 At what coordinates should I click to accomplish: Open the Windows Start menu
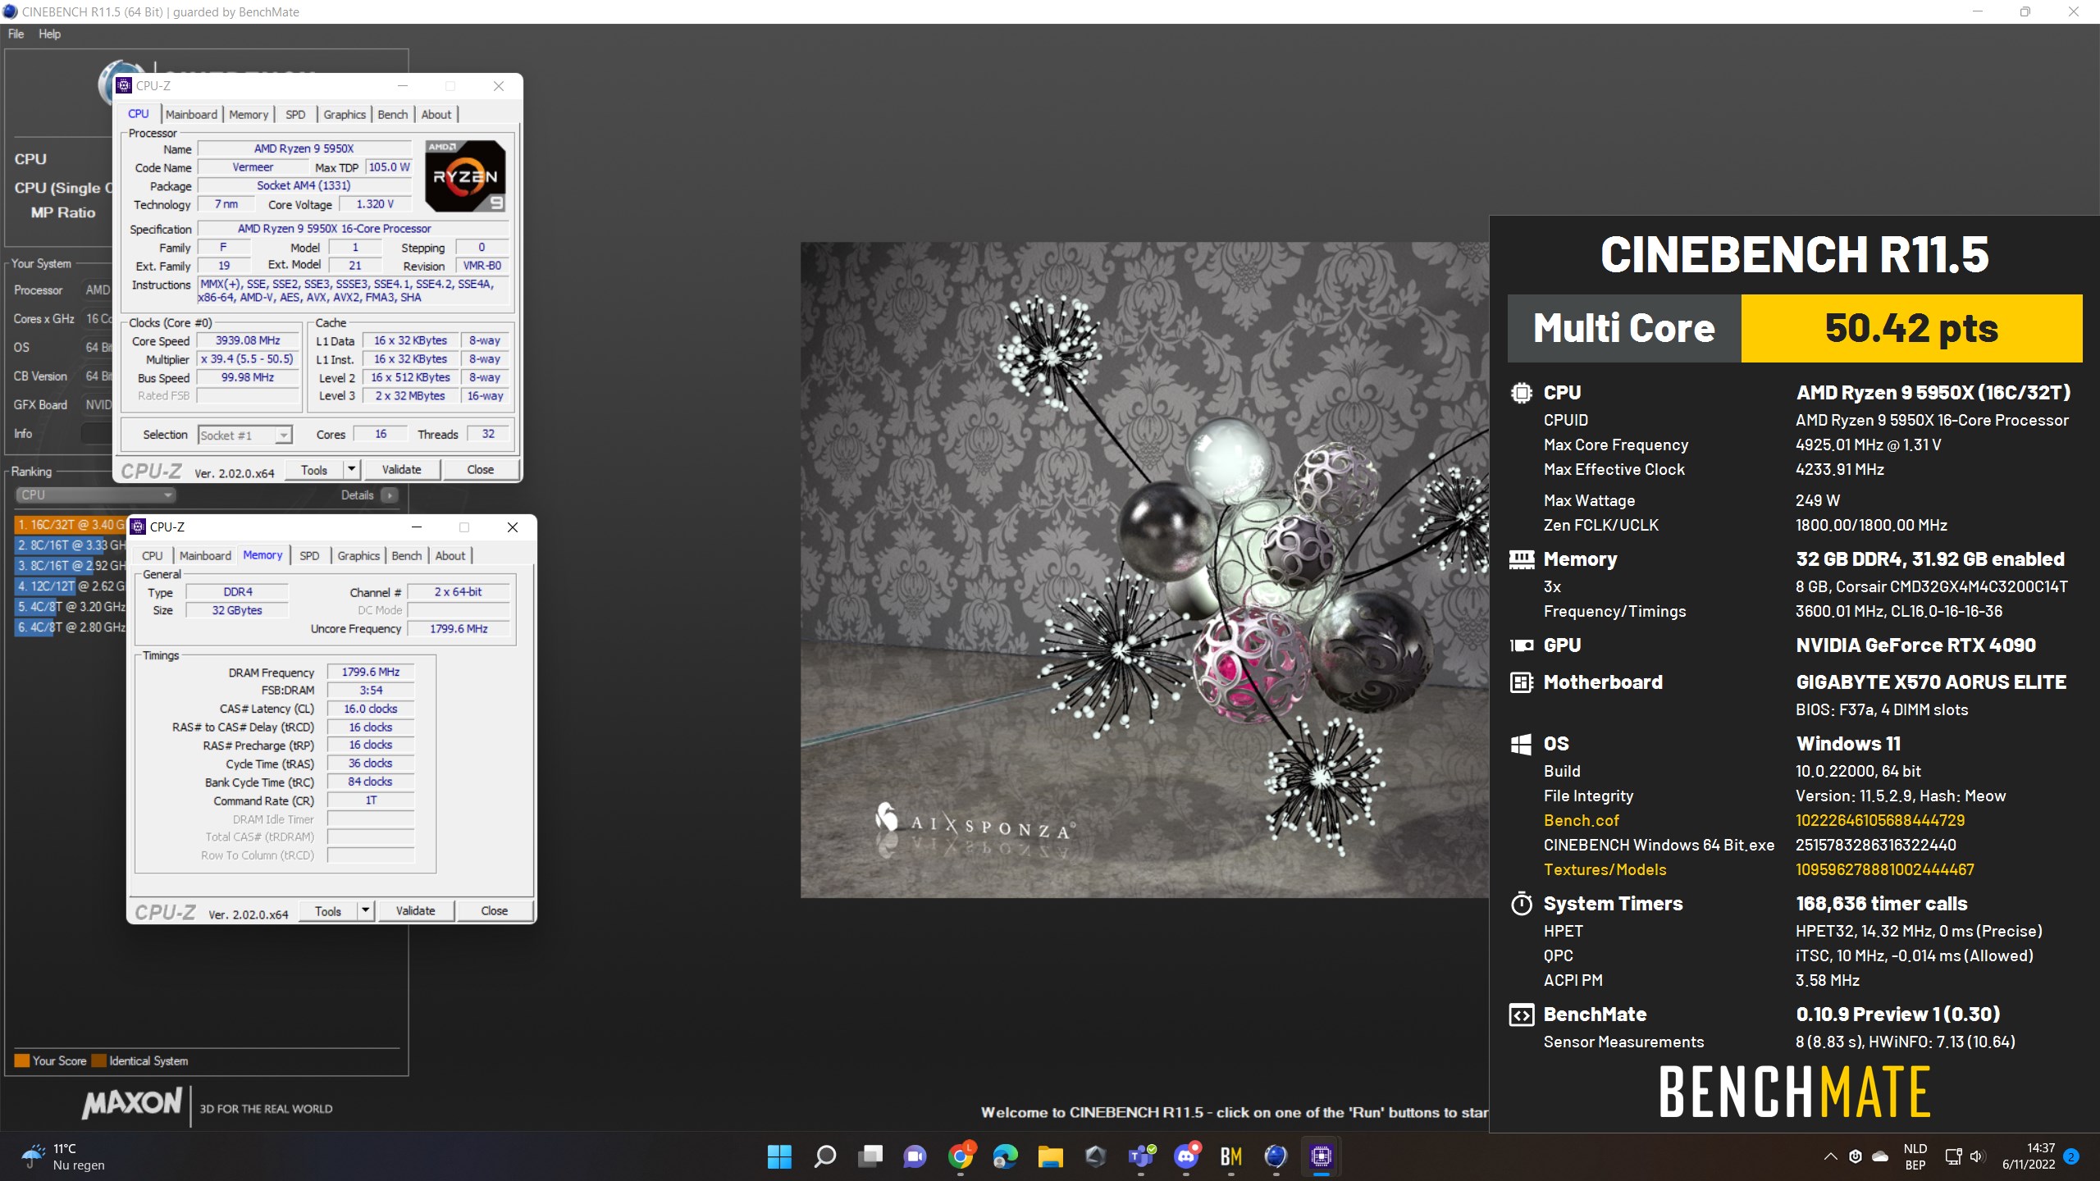click(779, 1156)
